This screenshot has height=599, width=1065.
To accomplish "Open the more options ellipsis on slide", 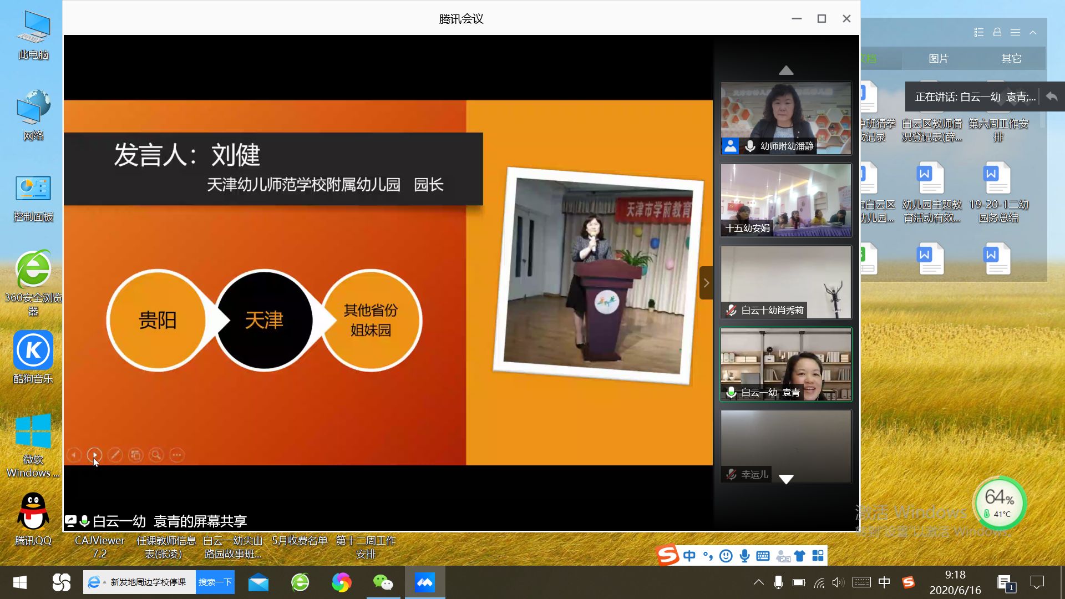I will click(x=177, y=455).
